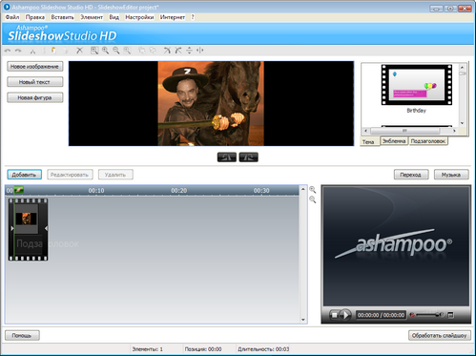Click the Музыка button
Image resolution: width=476 pixels, height=356 pixels.
(x=451, y=175)
